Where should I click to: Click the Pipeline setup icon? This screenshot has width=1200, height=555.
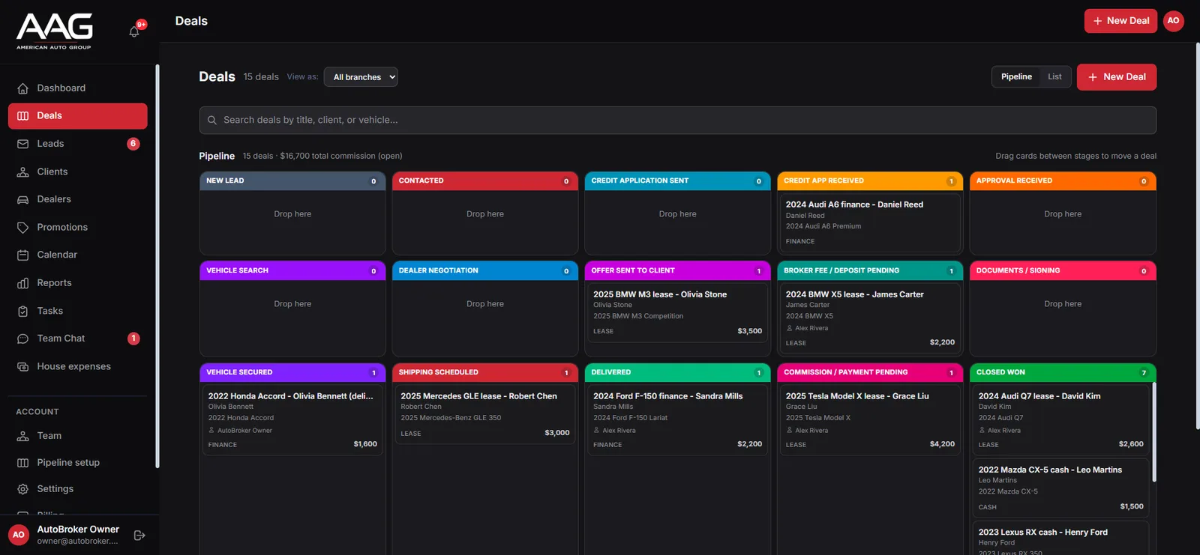pos(22,463)
